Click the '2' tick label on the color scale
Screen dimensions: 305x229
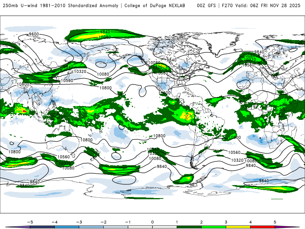201,222
